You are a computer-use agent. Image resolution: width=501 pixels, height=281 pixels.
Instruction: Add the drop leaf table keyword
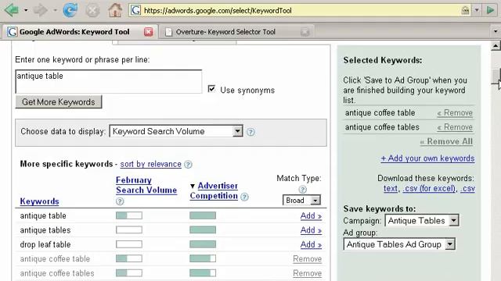pos(311,244)
